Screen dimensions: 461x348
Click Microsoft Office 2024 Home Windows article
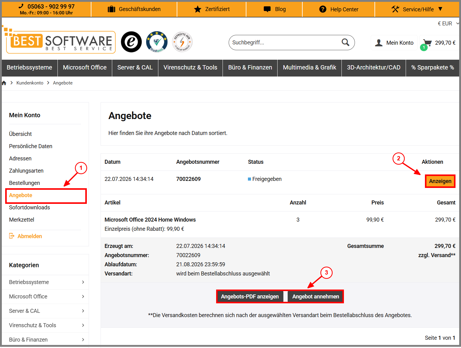(150, 220)
